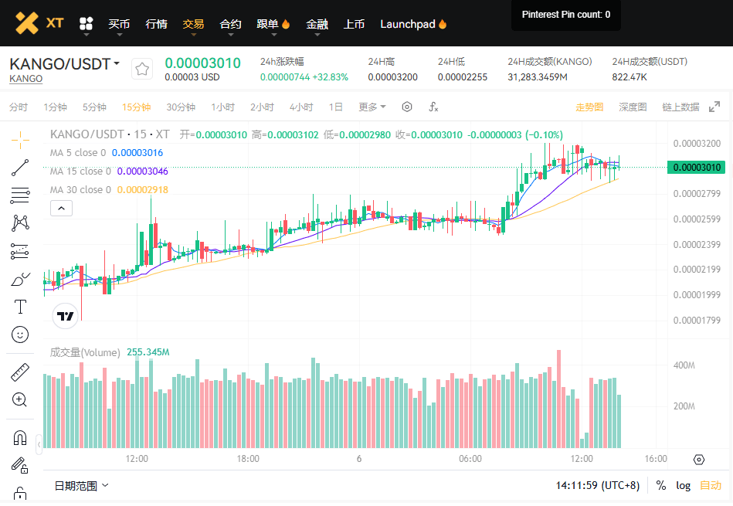Open the 日期范围 date range dropdown

(81, 485)
